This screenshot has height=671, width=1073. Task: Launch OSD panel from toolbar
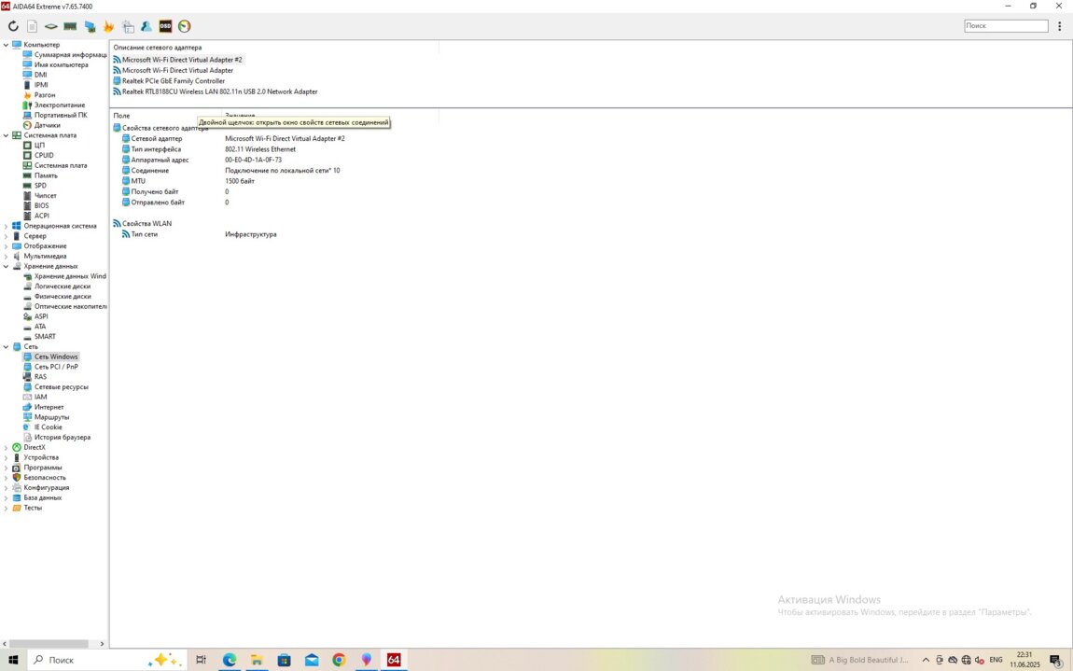[165, 26]
